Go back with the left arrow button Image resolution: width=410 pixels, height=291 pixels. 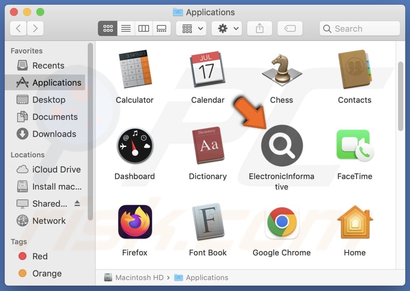coord(18,28)
